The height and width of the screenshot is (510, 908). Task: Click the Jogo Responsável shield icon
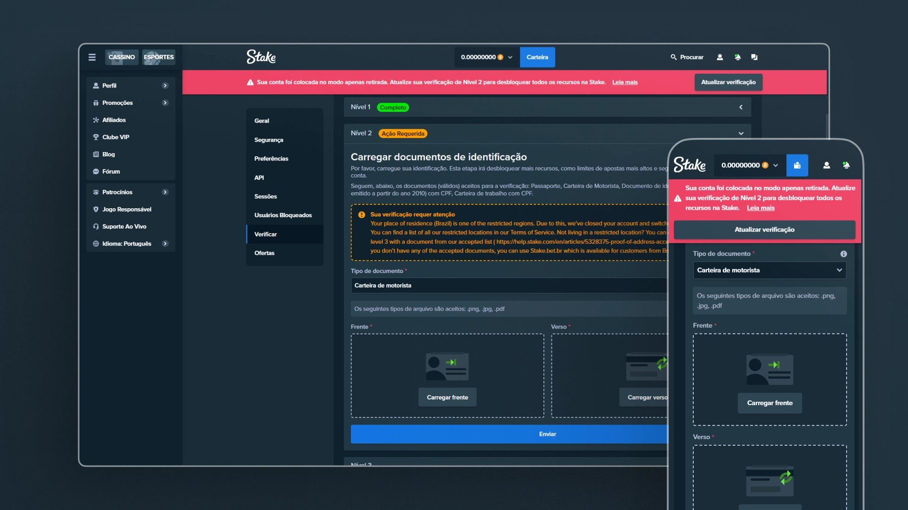coord(96,209)
